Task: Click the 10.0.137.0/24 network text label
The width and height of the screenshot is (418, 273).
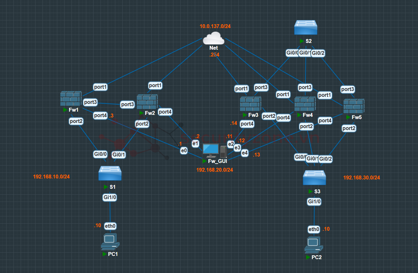Action: (215, 26)
